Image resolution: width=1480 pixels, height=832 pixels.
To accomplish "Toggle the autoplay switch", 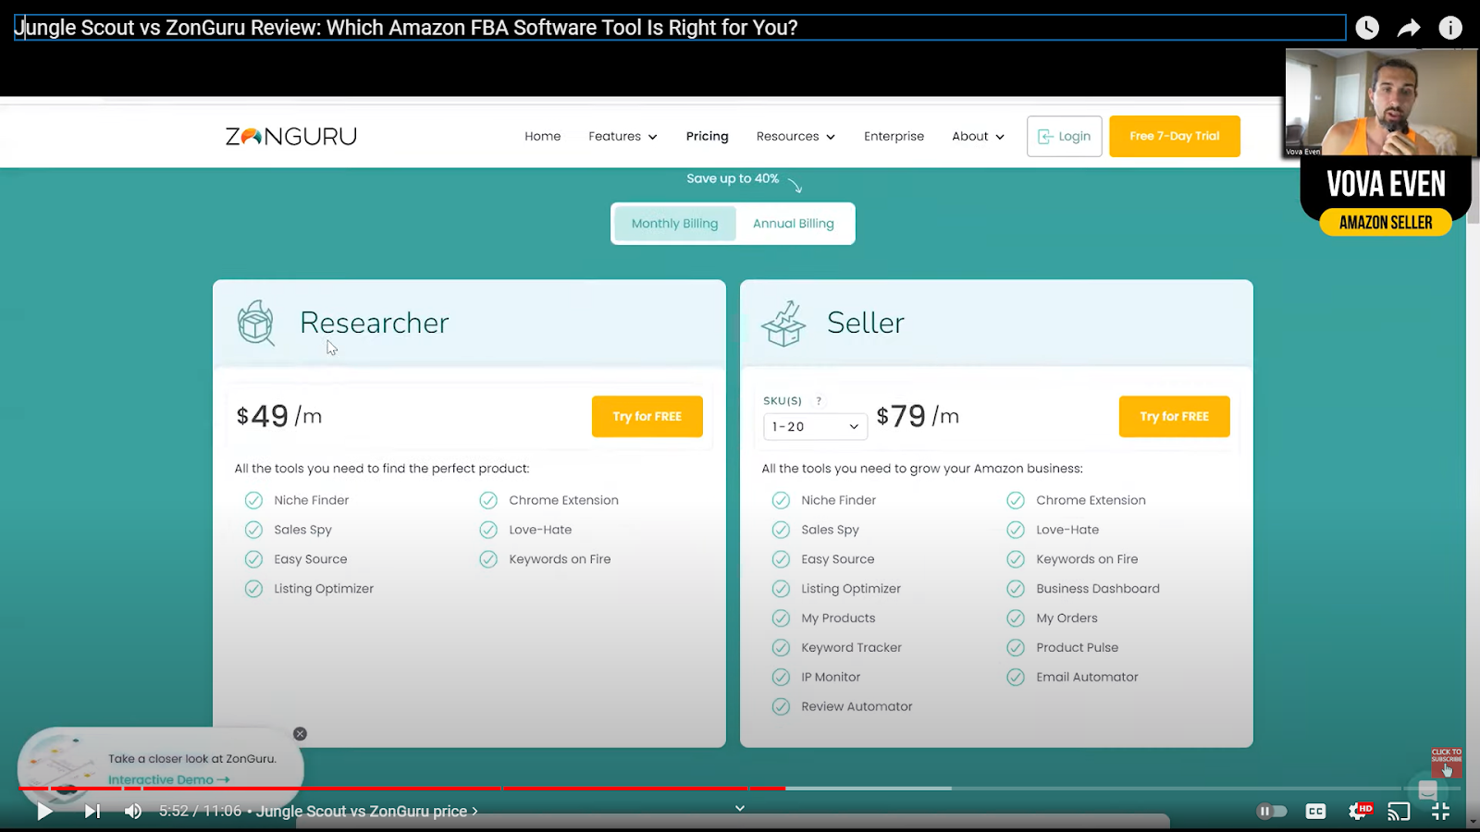I will 1272,812.
